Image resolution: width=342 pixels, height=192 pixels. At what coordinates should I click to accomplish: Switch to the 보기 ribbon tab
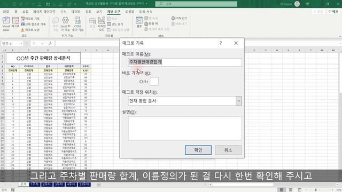tap(99, 12)
